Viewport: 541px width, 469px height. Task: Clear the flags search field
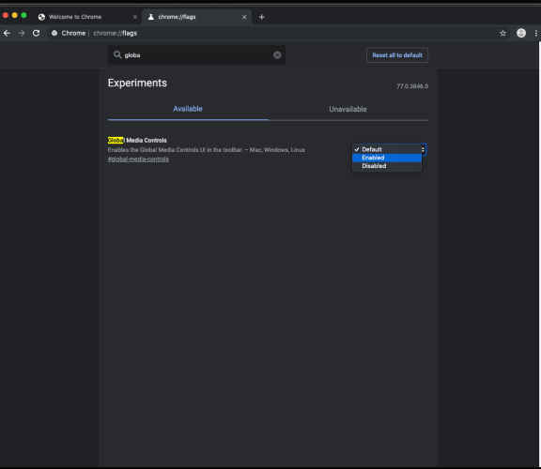coord(277,55)
